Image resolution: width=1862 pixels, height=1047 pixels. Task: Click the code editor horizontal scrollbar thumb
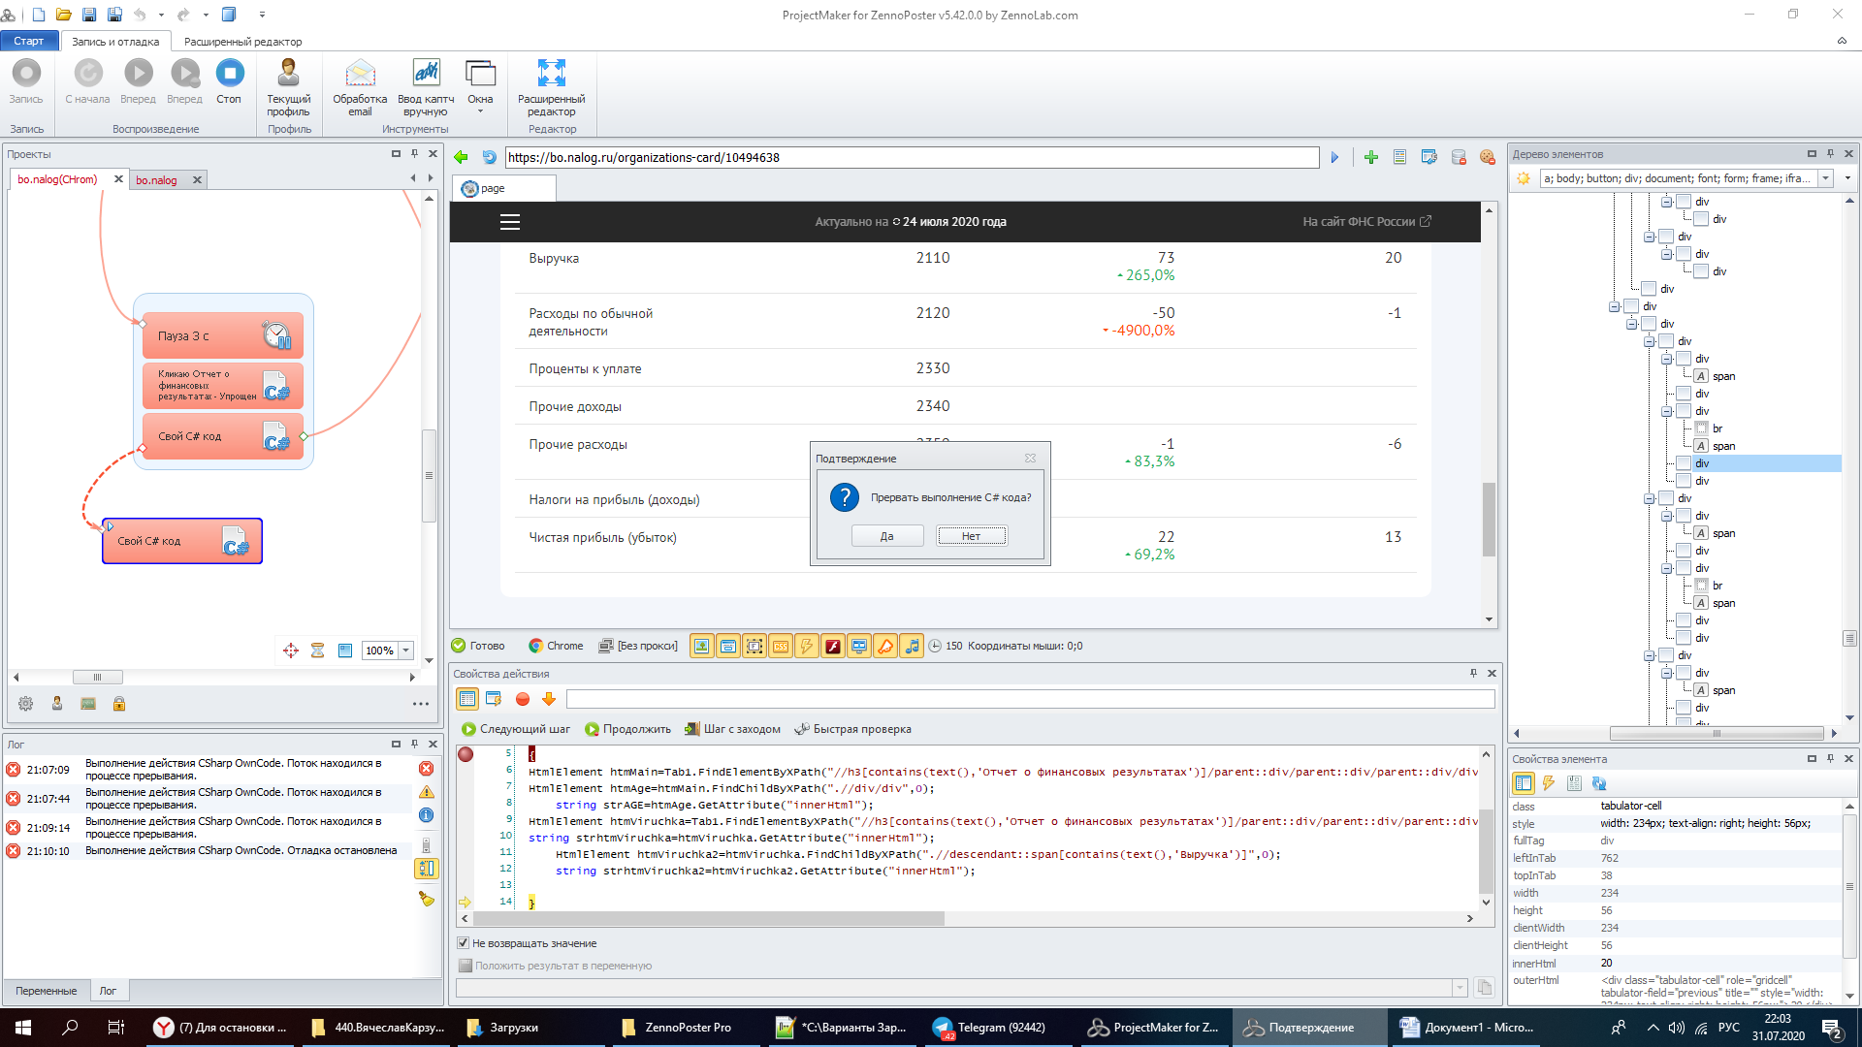[x=709, y=918]
